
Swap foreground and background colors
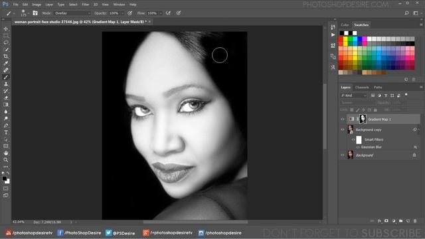point(8,173)
